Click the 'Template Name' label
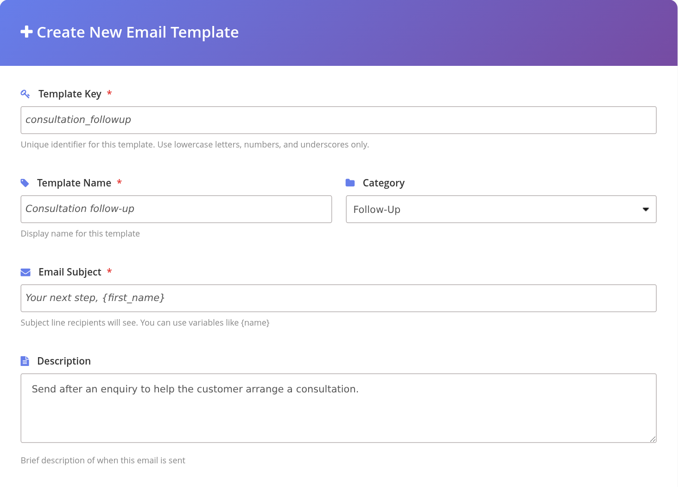The height and width of the screenshot is (487, 678). click(74, 183)
